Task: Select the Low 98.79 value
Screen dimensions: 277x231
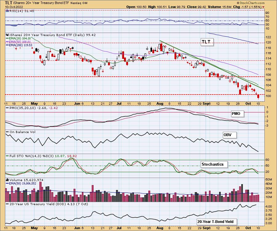Action: (x=177, y=7)
